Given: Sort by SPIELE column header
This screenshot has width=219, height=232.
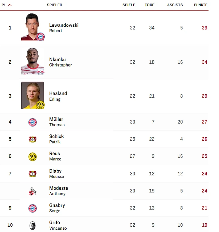Looking at the screenshot, I should coord(129,5).
